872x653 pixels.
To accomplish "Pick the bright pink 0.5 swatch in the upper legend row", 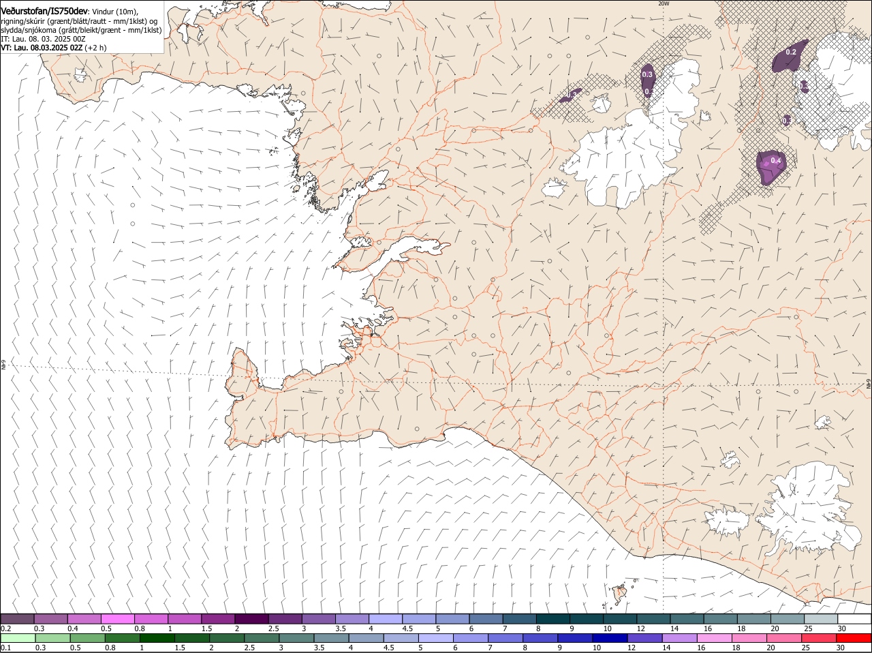I will tap(117, 618).
